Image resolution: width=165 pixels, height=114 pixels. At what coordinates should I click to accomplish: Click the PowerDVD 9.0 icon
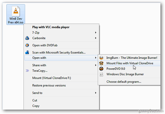click(101, 69)
